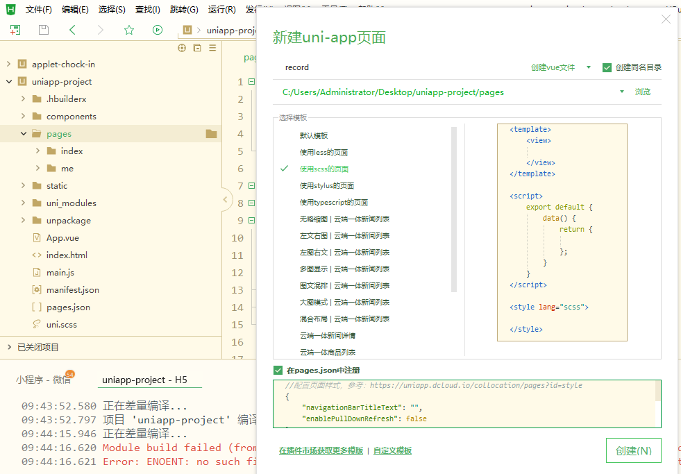Screen dimensions: 681x474
Task: Collapse the sidebar with the left-arrow handle
Action: point(225,200)
